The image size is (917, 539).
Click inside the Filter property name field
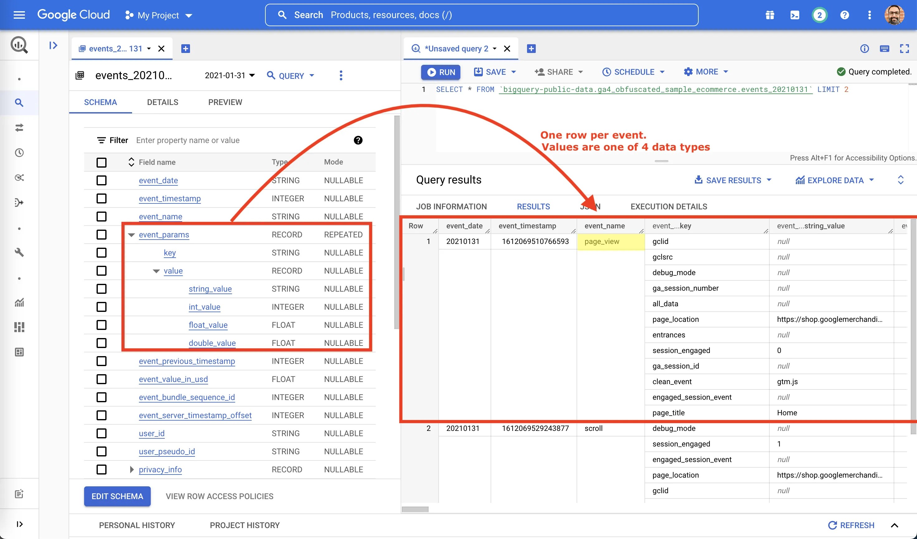[188, 140]
